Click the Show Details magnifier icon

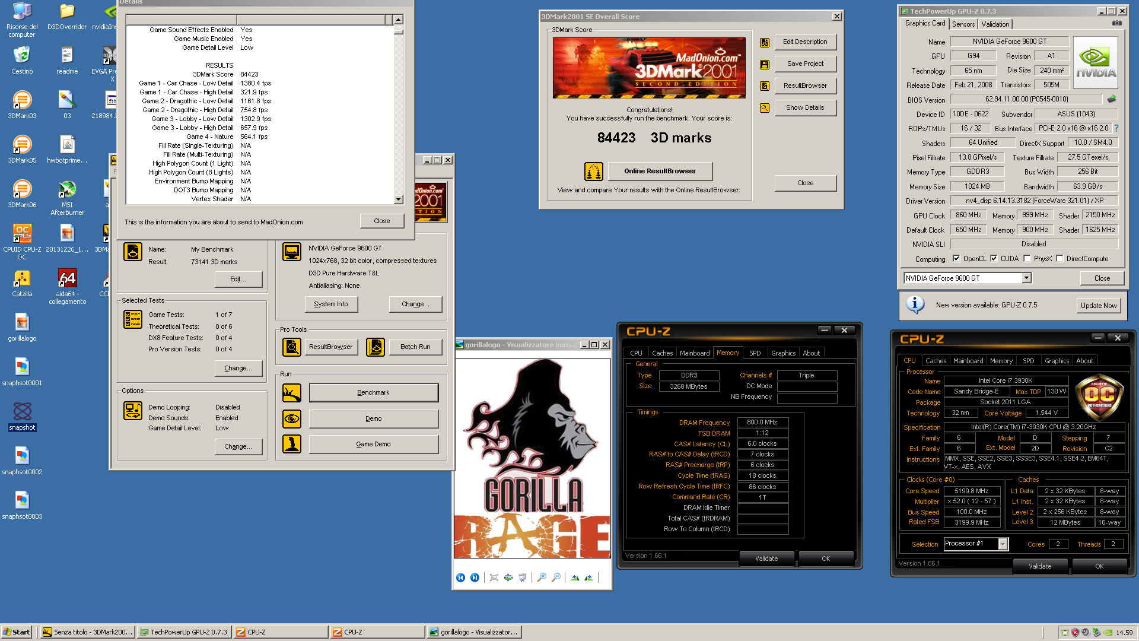[765, 108]
